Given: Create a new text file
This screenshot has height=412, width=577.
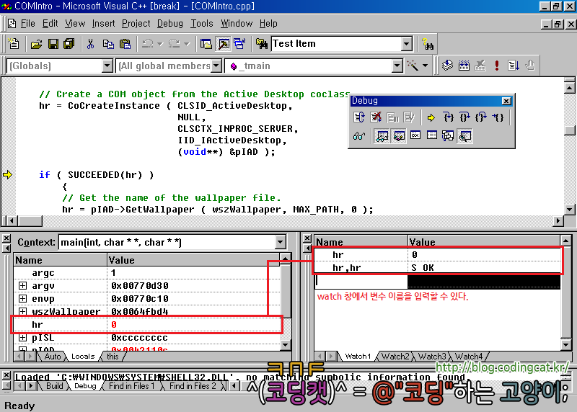Looking at the screenshot, I should pyautogui.click(x=14, y=44).
